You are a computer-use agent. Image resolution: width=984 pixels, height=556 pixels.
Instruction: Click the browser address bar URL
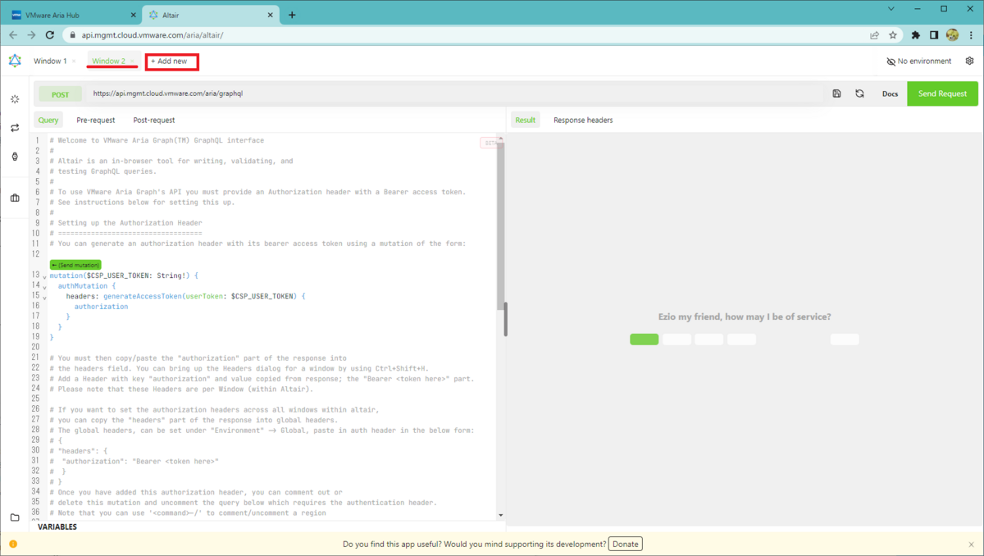[x=153, y=35]
